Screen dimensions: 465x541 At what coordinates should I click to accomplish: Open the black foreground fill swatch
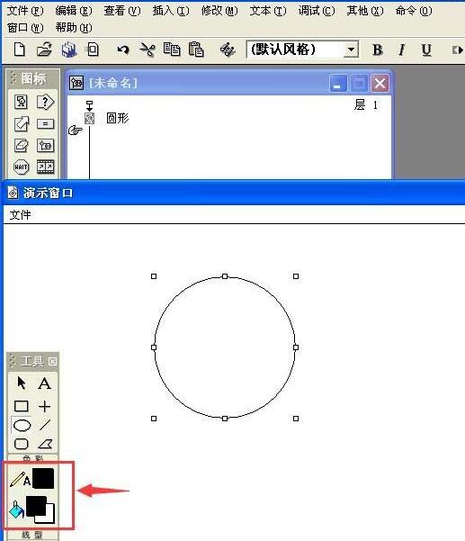pos(35,506)
